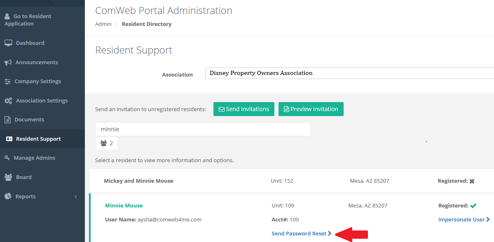The image size is (494, 242).
Task: Click the Unit: 109 text
Action: 283,206
